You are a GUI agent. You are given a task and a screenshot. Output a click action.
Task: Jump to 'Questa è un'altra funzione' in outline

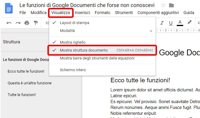point(29,83)
